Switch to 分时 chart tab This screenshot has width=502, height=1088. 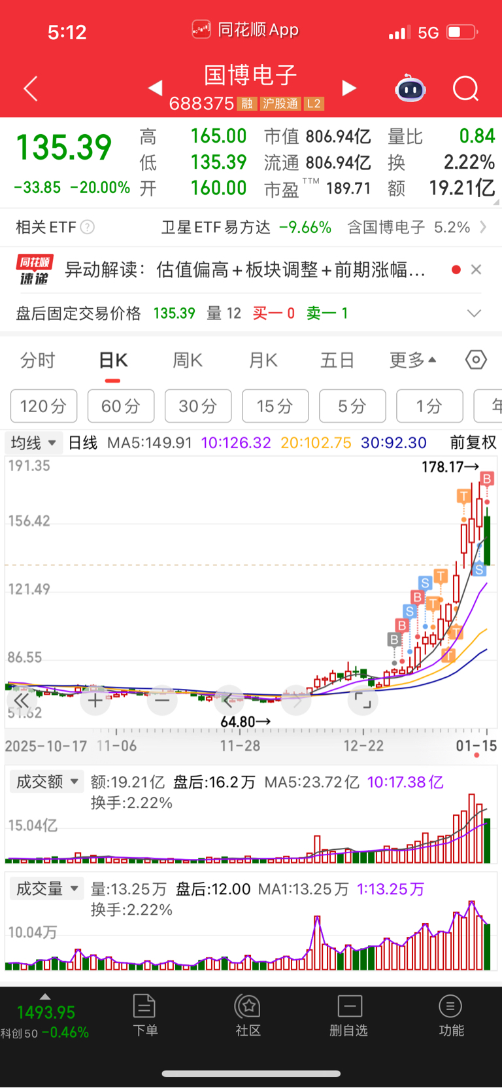coord(37,360)
